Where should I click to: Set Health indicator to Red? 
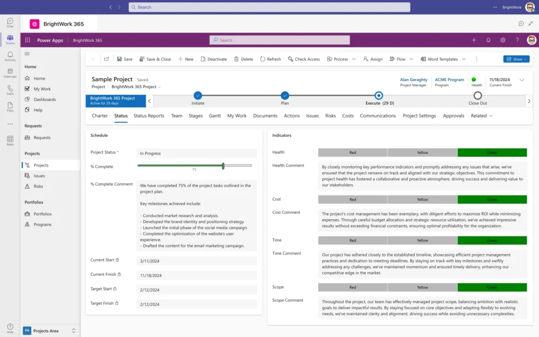[x=353, y=153]
